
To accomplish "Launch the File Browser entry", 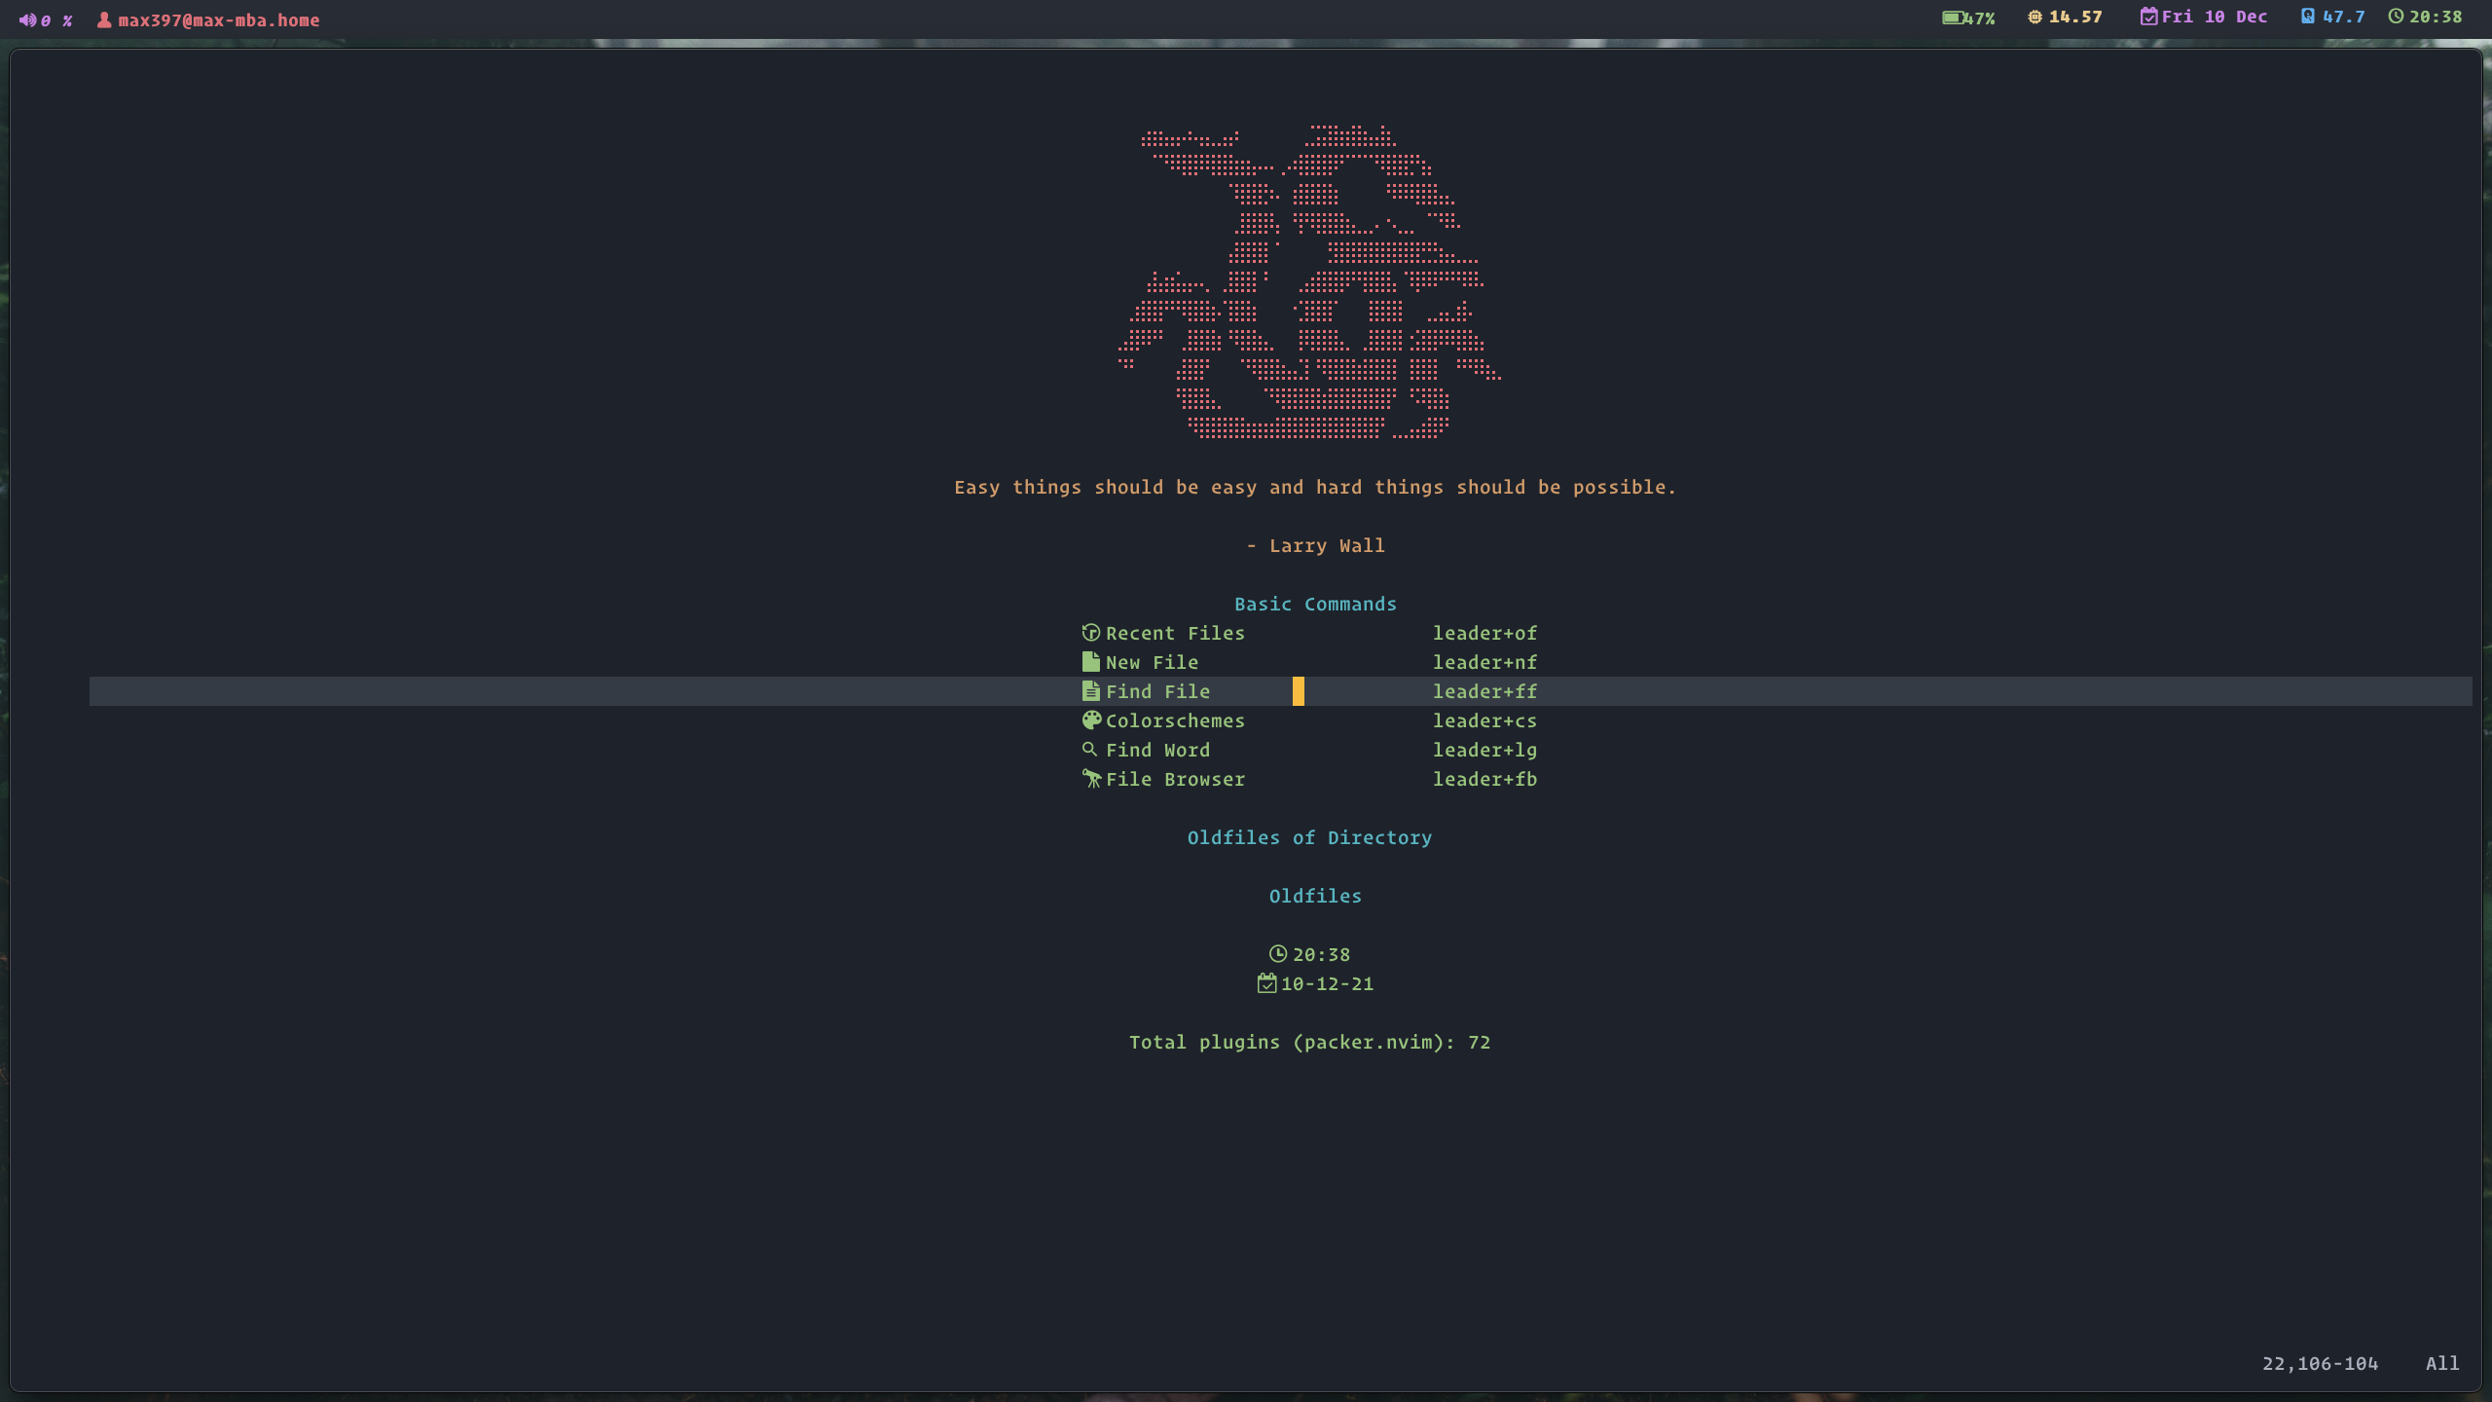I will pyautogui.click(x=1175, y=779).
